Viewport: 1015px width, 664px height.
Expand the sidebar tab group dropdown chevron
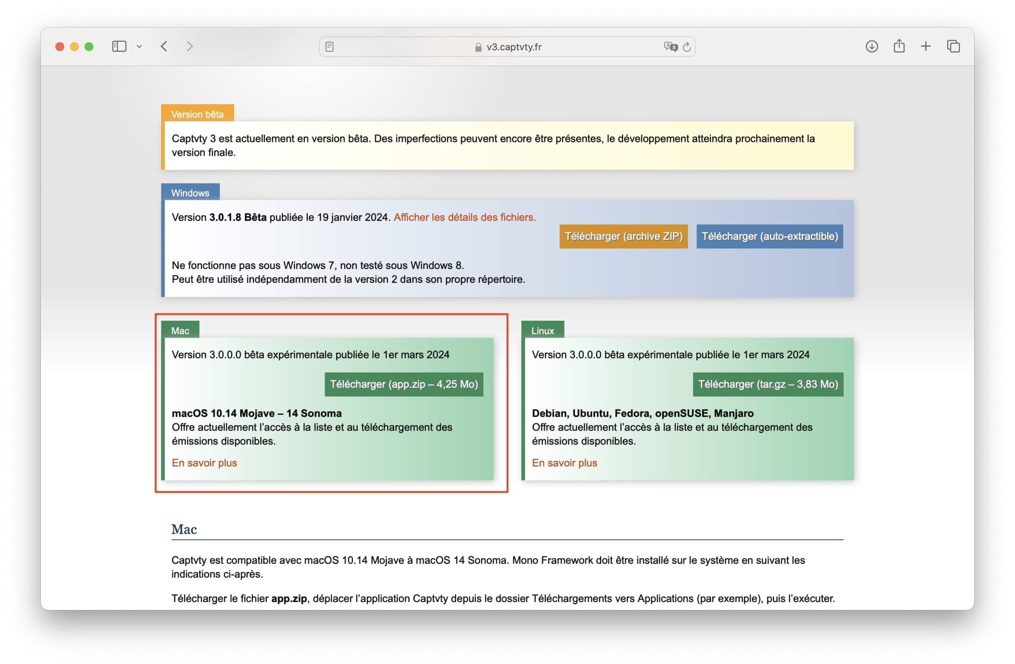[139, 46]
